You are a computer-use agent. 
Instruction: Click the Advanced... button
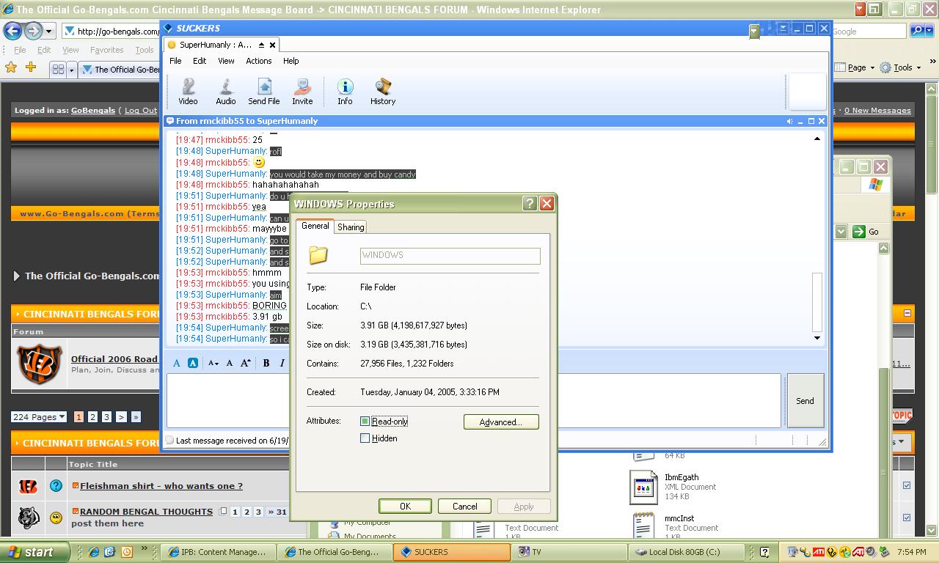coord(501,422)
